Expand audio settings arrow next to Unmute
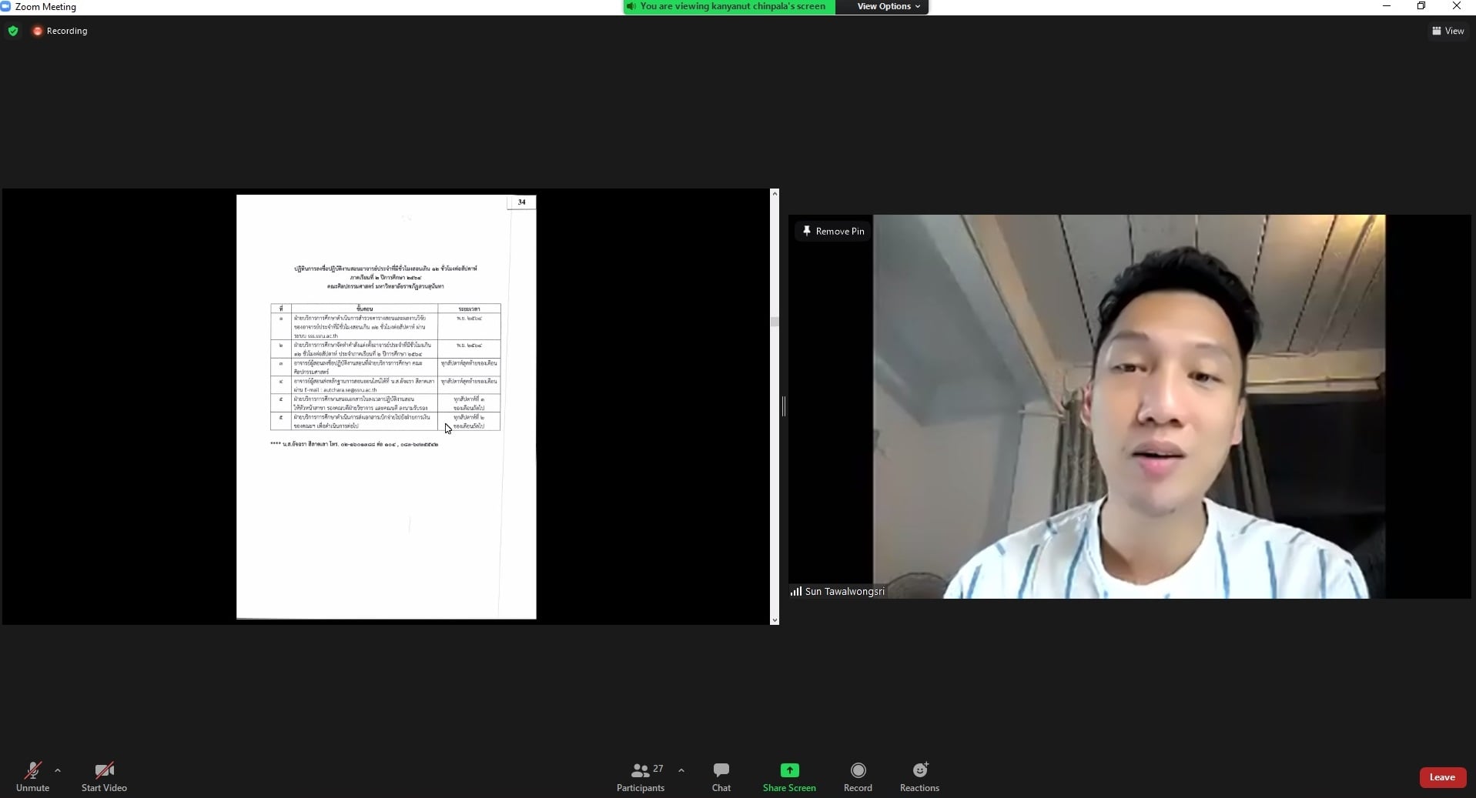The height and width of the screenshot is (798, 1476). click(x=58, y=770)
